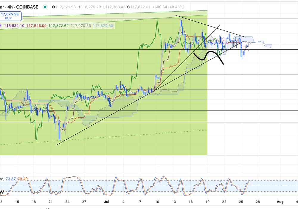The height and width of the screenshot is (209, 298).
Task: Click the Aug label on time axis
Action: coord(280,202)
